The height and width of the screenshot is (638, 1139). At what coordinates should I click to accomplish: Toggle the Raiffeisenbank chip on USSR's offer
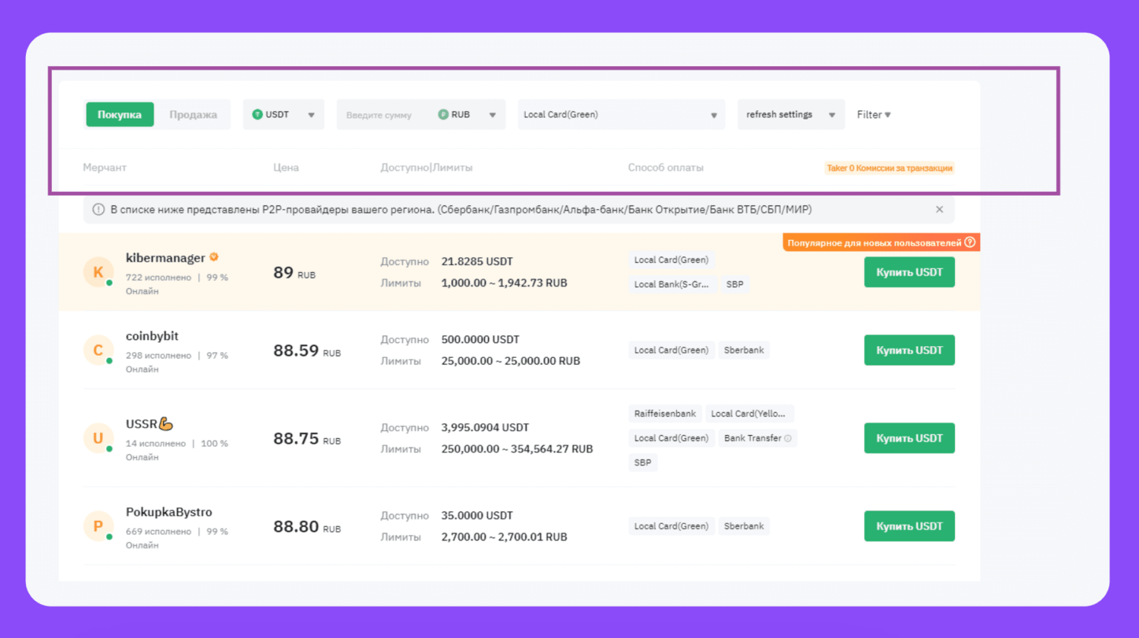point(664,413)
